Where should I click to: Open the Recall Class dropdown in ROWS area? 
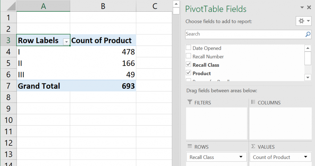point(241,157)
